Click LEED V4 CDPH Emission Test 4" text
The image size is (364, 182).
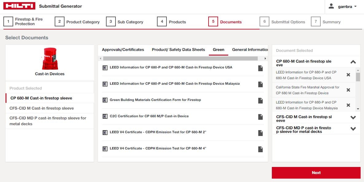158,148
